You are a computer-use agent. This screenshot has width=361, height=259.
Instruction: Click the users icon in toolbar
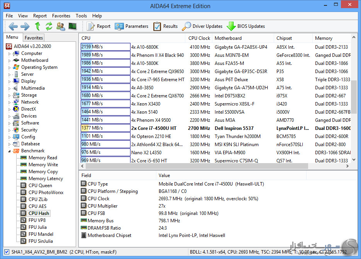61,26
